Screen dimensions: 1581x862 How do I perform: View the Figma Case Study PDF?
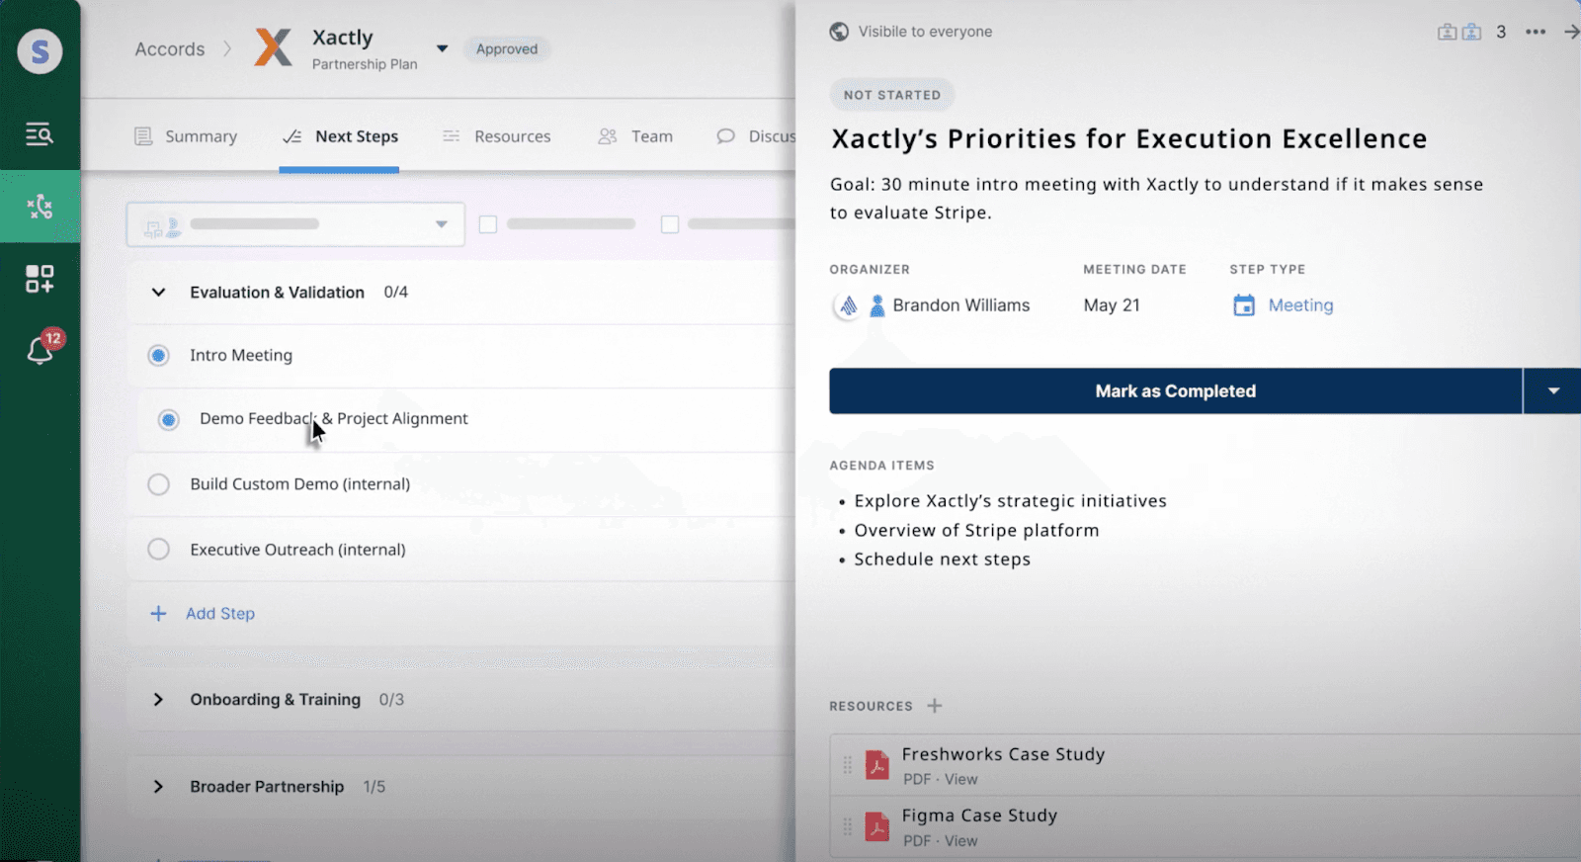click(960, 840)
